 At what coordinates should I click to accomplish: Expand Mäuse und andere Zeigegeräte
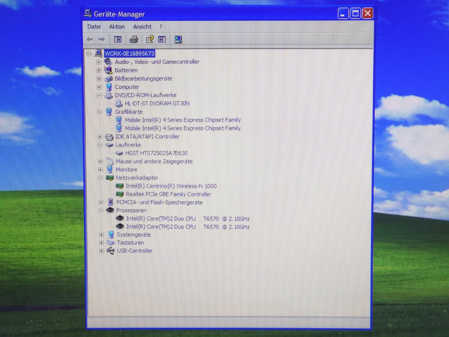(x=100, y=161)
